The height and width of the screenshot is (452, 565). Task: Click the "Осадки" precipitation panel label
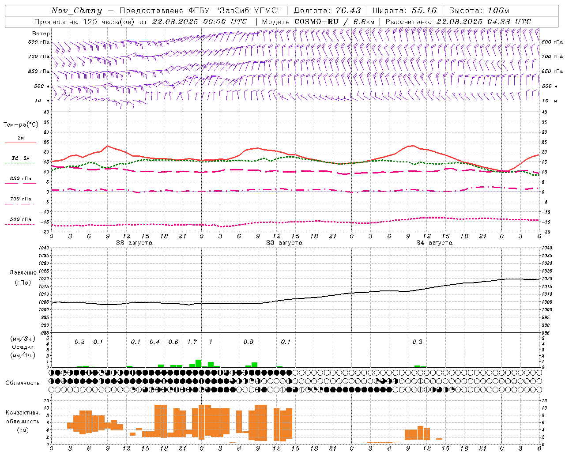23,347
